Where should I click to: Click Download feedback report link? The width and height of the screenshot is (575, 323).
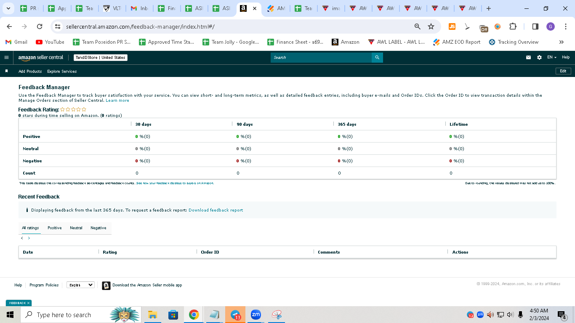[x=216, y=210]
